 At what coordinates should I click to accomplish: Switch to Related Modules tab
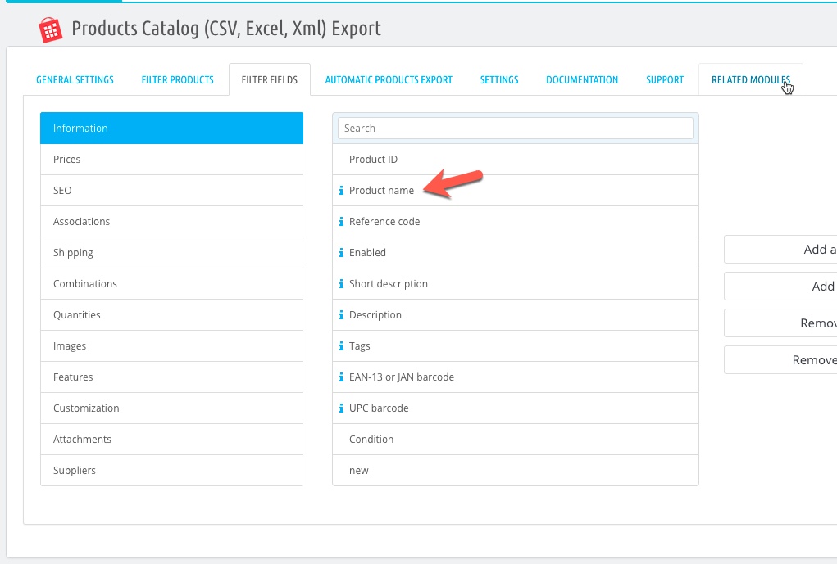pos(751,80)
